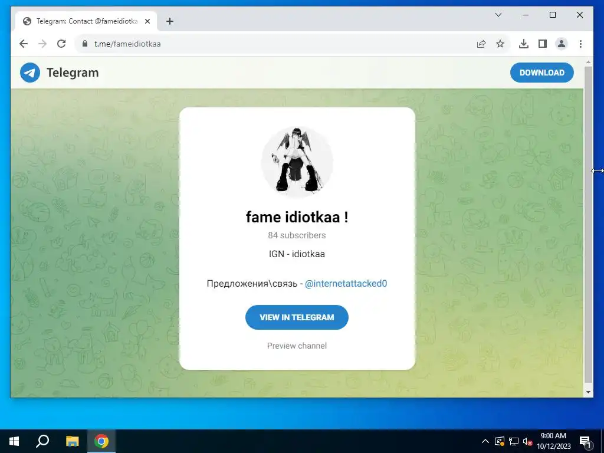Click the DOWNLOAD button
This screenshot has height=453, width=604.
point(542,73)
